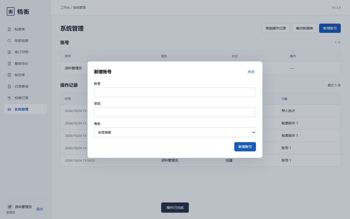
Task: Click 状态 column header in accounts table
Action: [x=235, y=56]
